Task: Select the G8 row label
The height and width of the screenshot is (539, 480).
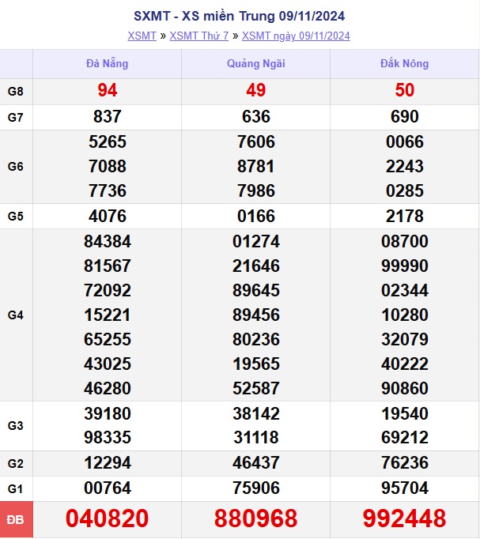Action: coord(16,91)
